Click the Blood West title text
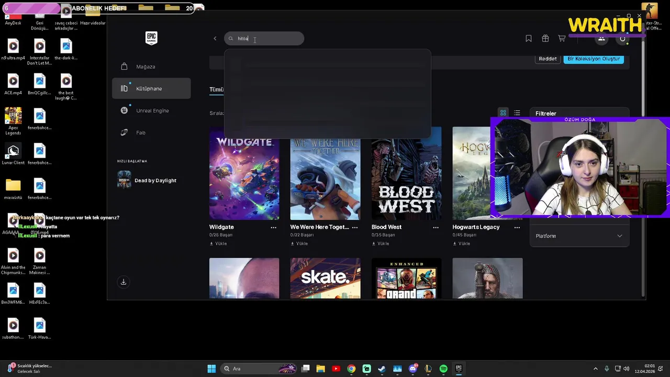The height and width of the screenshot is (377, 670). pyautogui.click(x=386, y=227)
